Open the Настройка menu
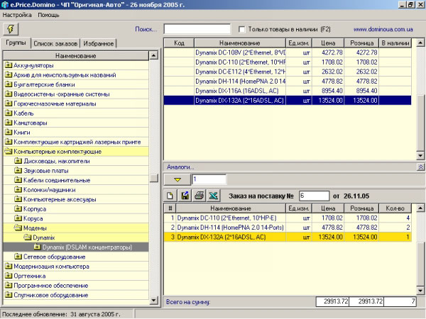Image resolution: width=426 pixels, height=319 pixels. tap(17, 15)
